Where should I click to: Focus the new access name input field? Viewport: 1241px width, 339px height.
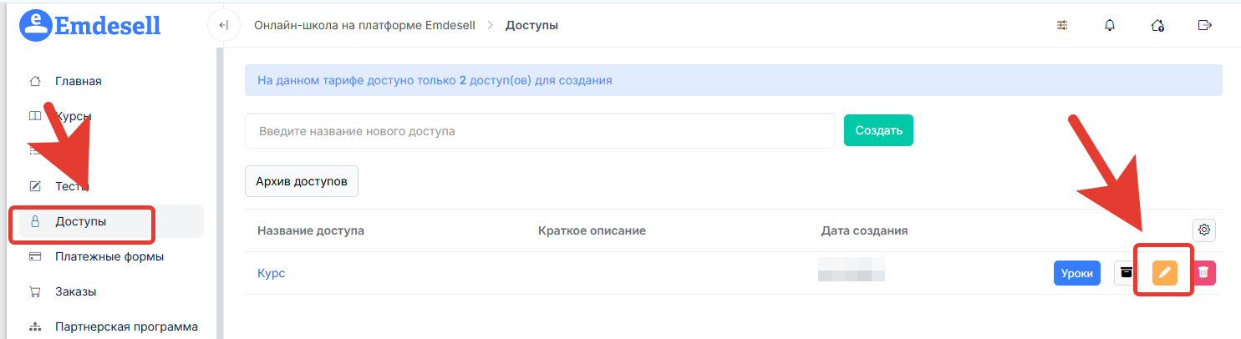point(540,131)
